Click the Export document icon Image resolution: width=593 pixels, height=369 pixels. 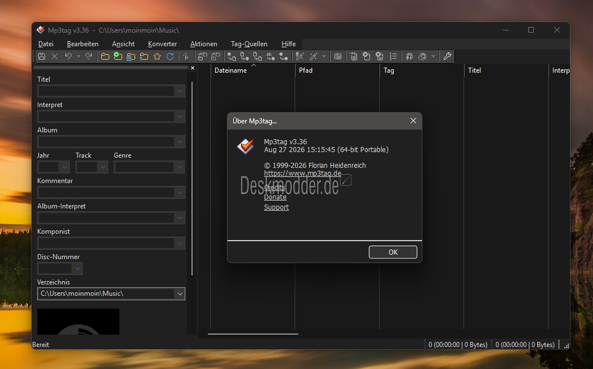(x=354, y=56)
